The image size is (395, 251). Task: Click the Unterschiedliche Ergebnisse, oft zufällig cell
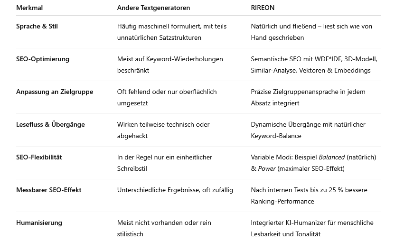(175, 190)
